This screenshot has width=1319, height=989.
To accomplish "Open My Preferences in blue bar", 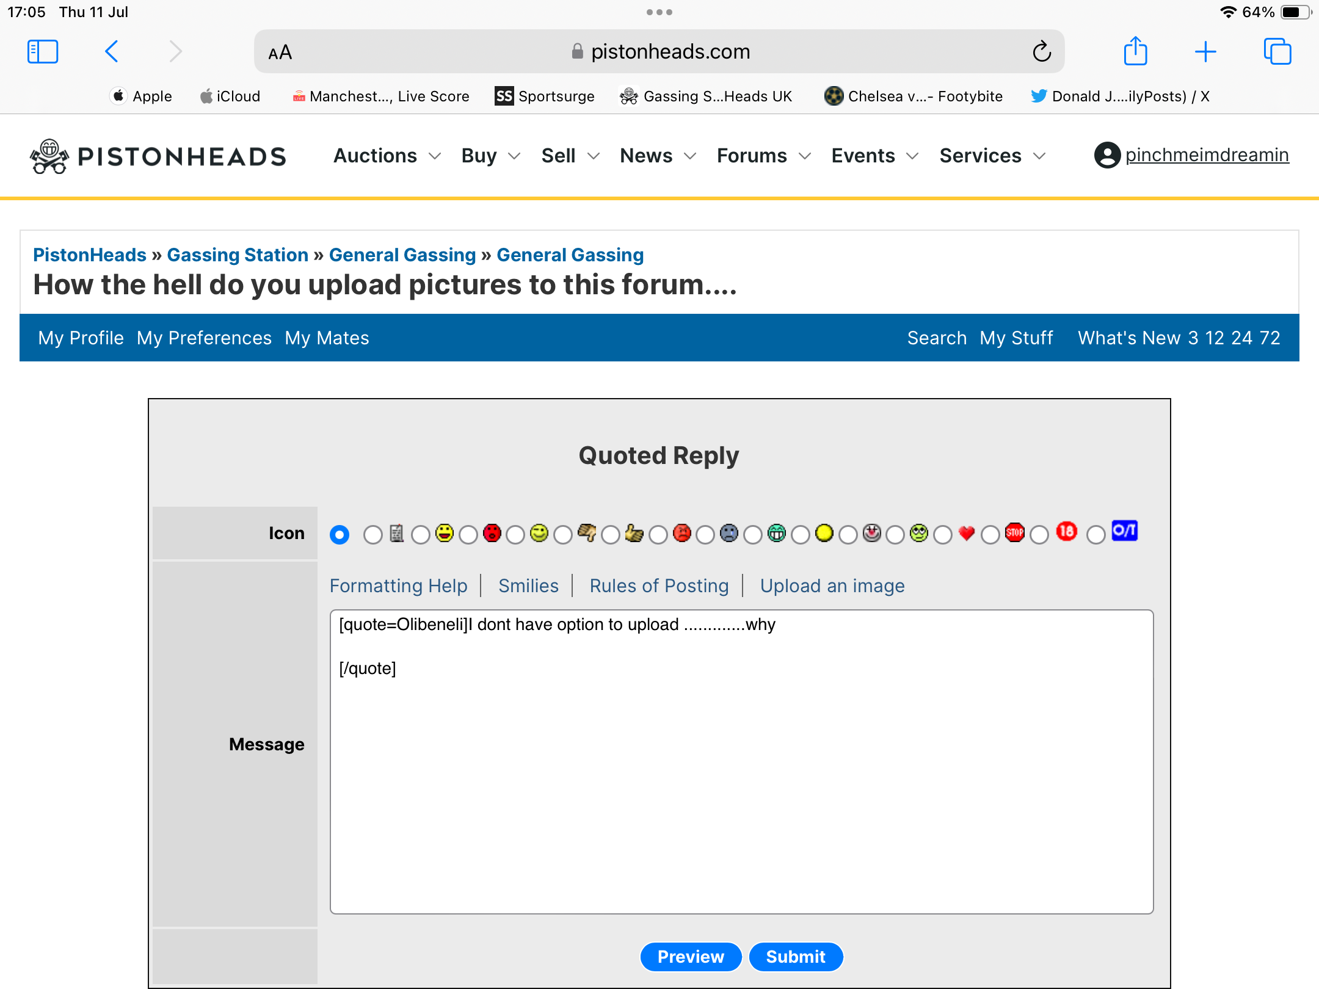I will 204,338.
